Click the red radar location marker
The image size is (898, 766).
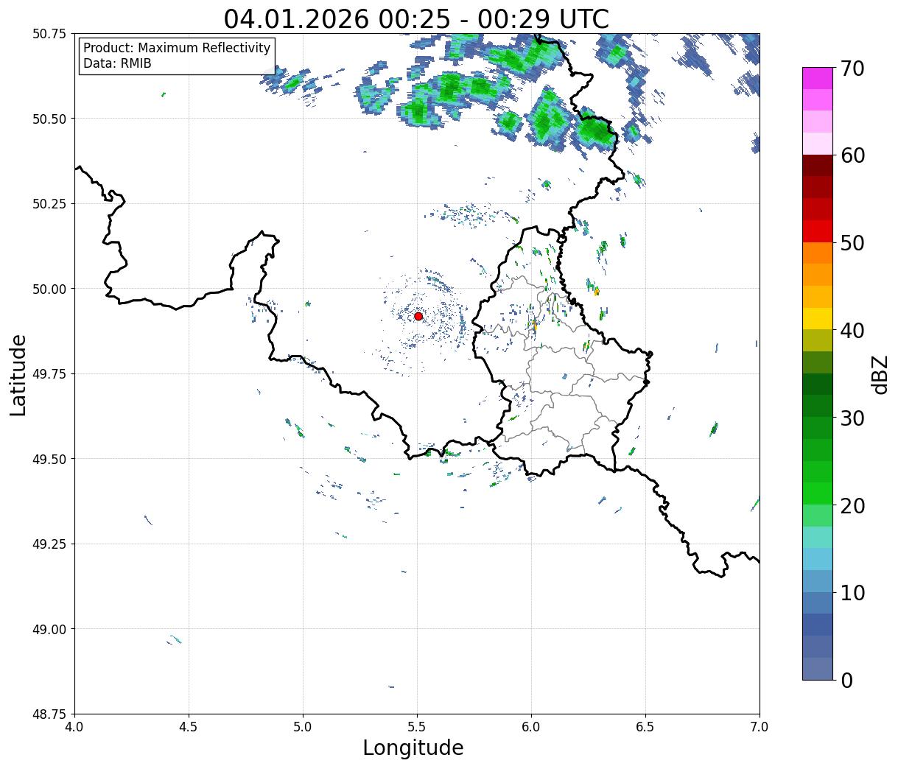click(x=418, y=316)
